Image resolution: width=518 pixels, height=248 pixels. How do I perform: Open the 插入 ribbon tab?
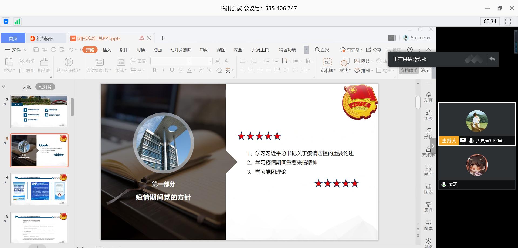point(107,50)
